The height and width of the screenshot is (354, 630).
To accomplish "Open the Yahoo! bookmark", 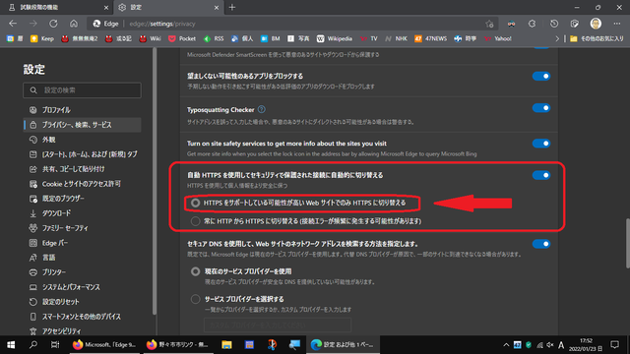I will [498, 38].
